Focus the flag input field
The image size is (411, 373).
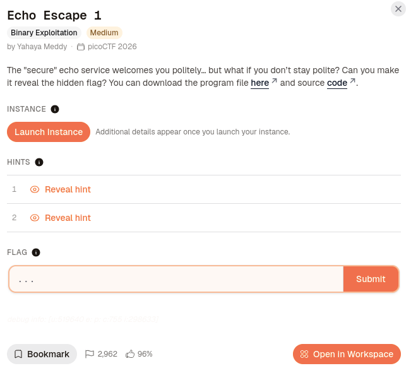coord(176,279)
